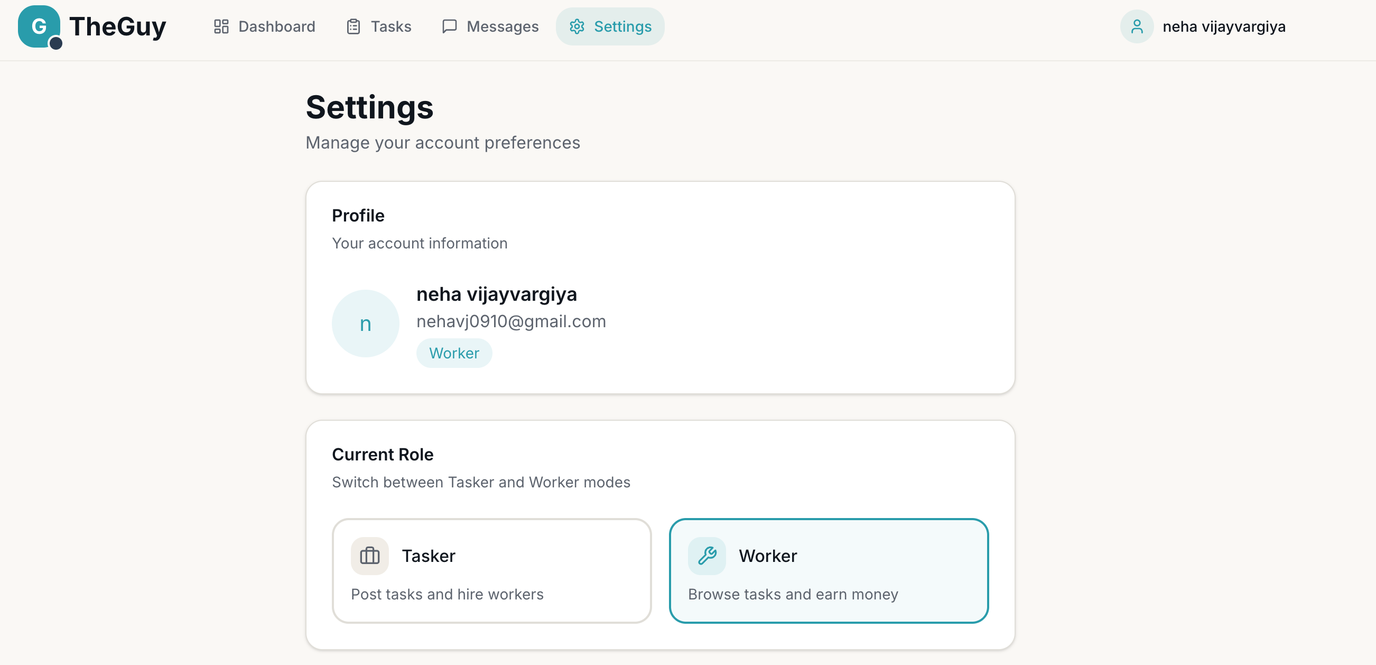Screen dimensions: 1376x665
Task: Click the email nehavj0910@gmail.com
Action: tap(511, 321)
